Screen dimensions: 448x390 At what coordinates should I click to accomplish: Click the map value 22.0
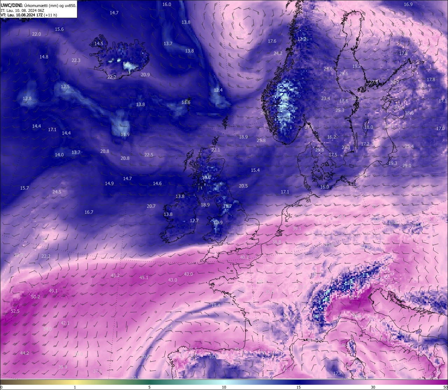click(36, 34)
